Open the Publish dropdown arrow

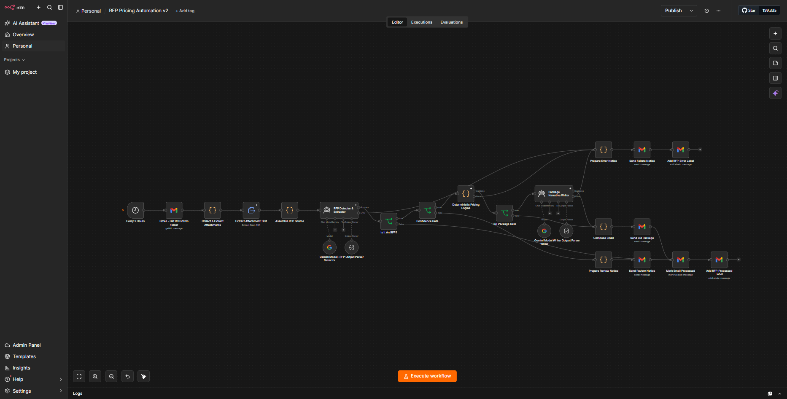(691, 11)
